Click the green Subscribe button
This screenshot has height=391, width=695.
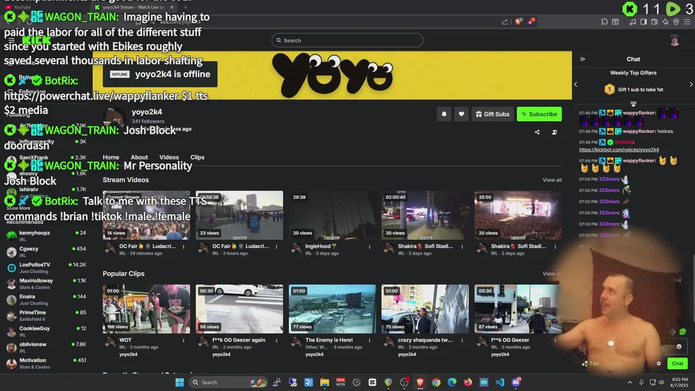pyautogui.click(x=539, y=114)
